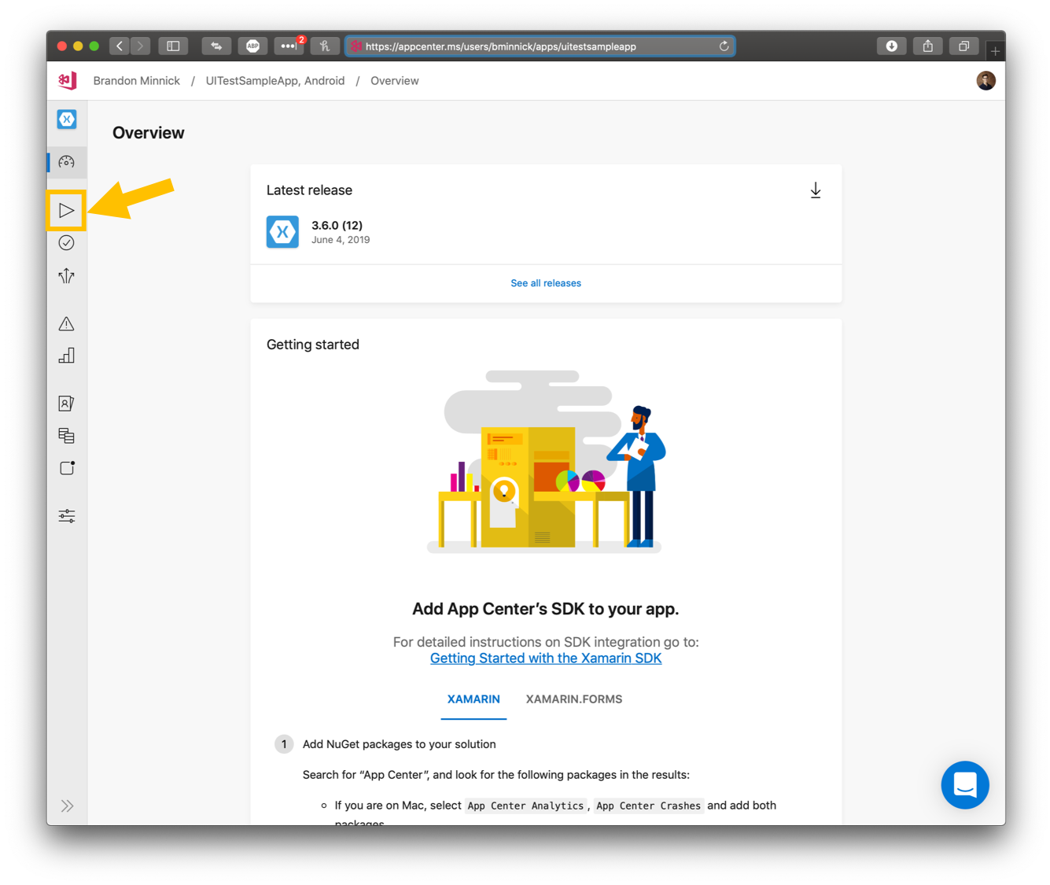Reload the page with refresh icon
The image size is (1050, 885).
pyautogui.click(x=724, y=46)
